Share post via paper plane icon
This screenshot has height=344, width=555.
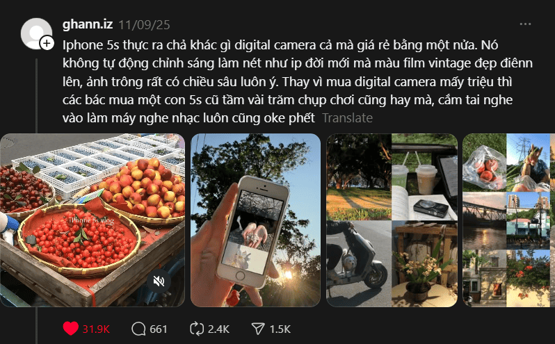coord(258,329)
